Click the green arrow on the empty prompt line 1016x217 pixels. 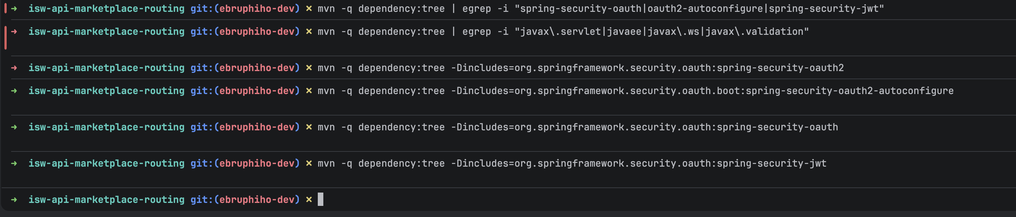14,200
